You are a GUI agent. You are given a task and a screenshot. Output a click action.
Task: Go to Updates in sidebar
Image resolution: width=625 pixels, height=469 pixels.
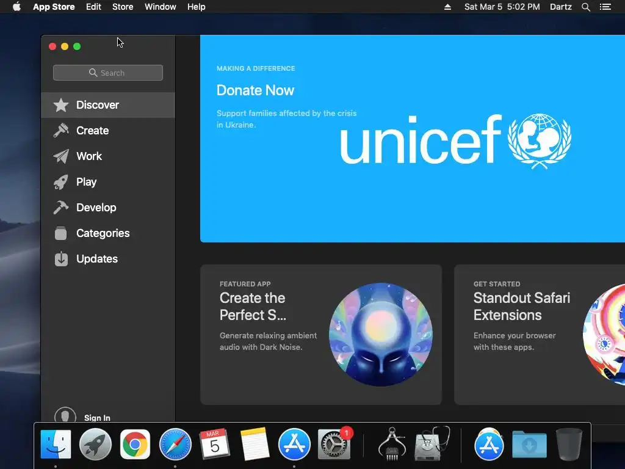click(108, 259)
